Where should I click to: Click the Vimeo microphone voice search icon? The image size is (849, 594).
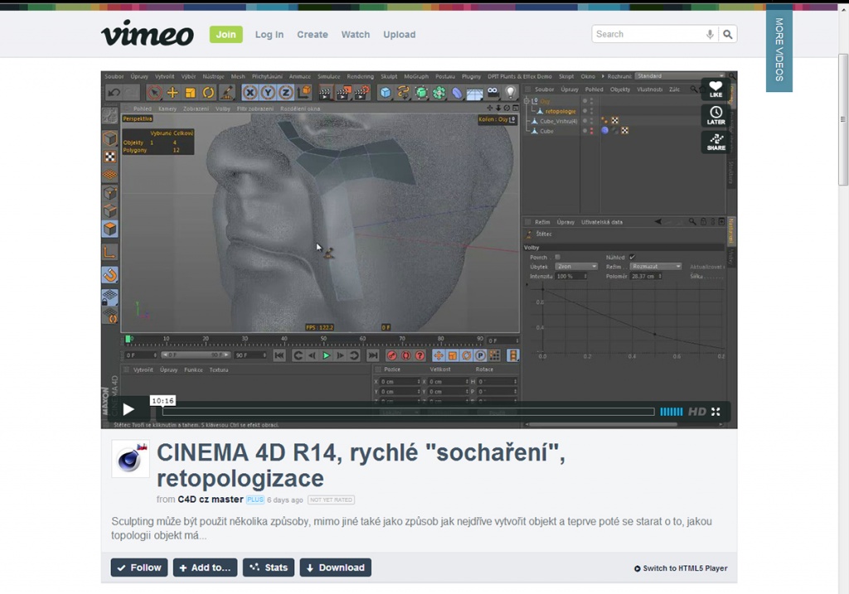(x=710, y=34)
